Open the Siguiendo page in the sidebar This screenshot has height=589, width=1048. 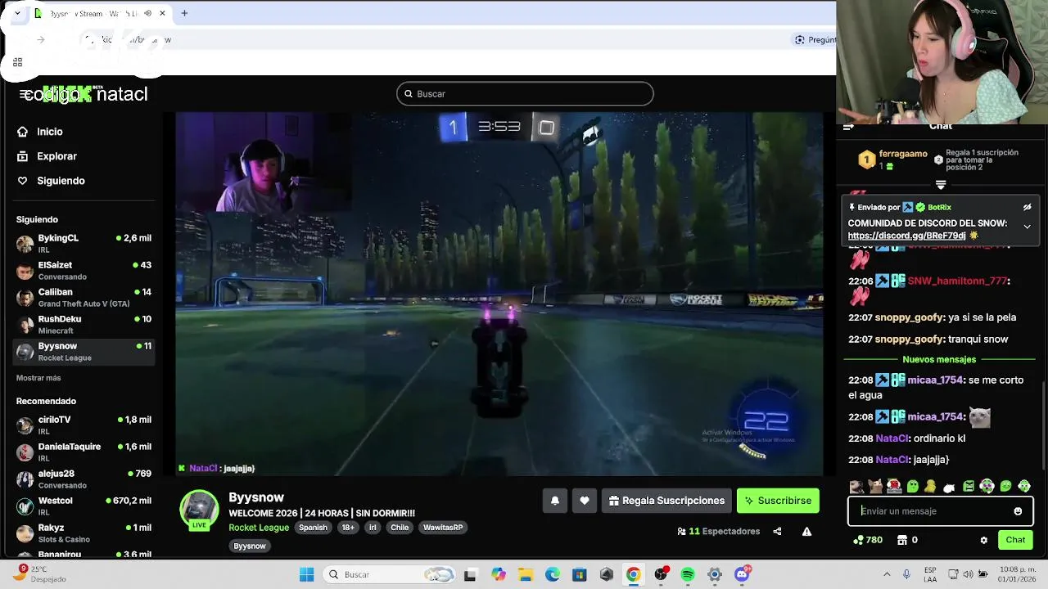pyautogui.click(x=61, y=181)
